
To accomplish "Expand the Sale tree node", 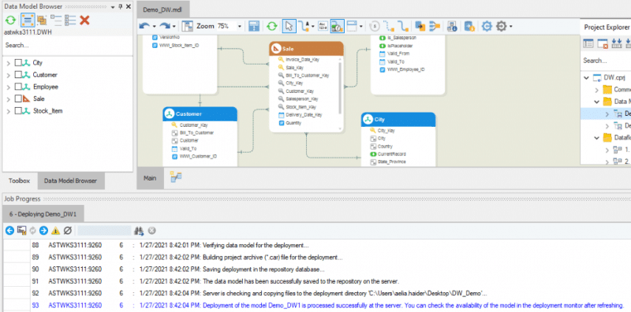I will coord(9,99).
